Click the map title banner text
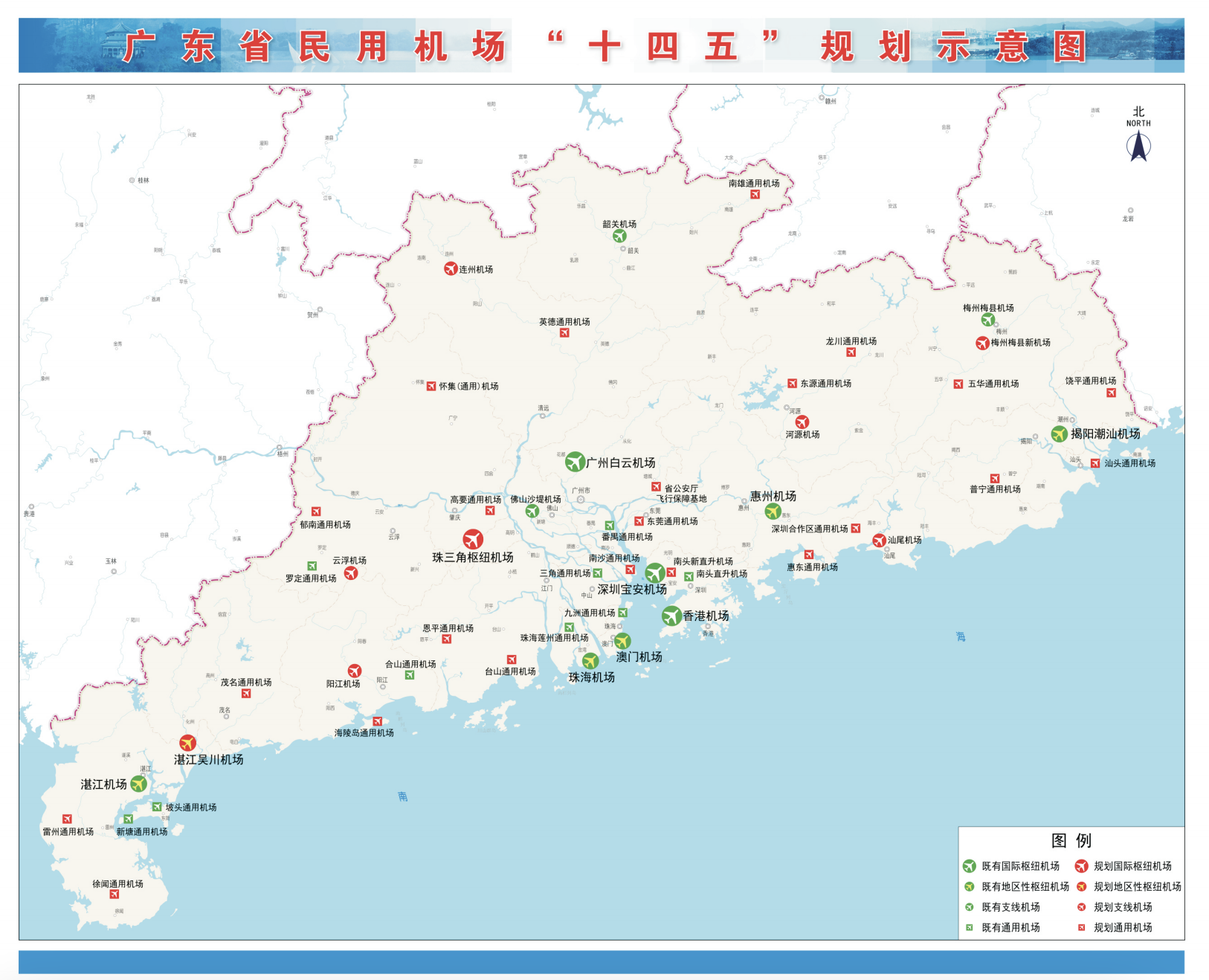 604,46
